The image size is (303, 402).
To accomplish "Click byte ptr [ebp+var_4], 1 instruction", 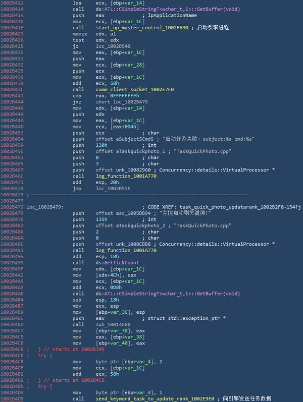I will pyautogui.click(x=129, y=392).
